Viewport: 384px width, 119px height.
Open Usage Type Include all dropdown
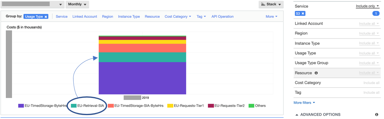click(369, 53)
